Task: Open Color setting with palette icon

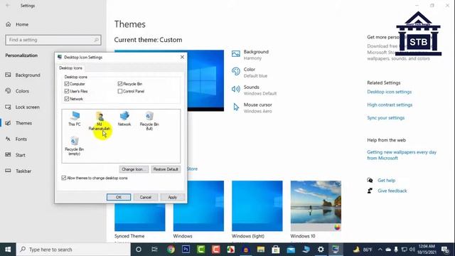Action: [x=250, y=73]
